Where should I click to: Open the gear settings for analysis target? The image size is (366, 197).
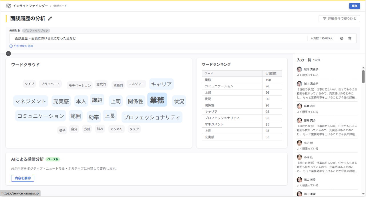[341, 38]
